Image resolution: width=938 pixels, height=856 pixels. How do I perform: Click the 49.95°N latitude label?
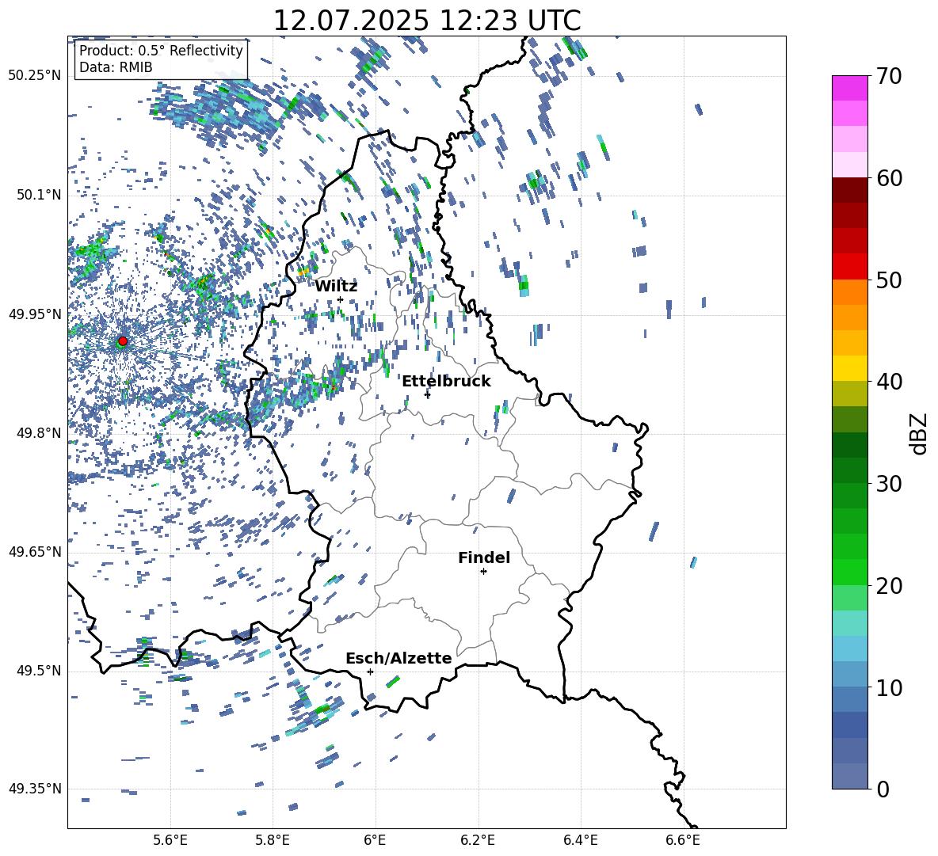point(35,314)
